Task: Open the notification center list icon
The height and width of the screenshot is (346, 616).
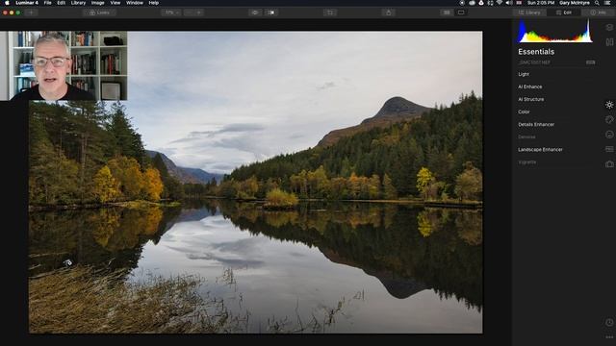Action: point(607,3)
